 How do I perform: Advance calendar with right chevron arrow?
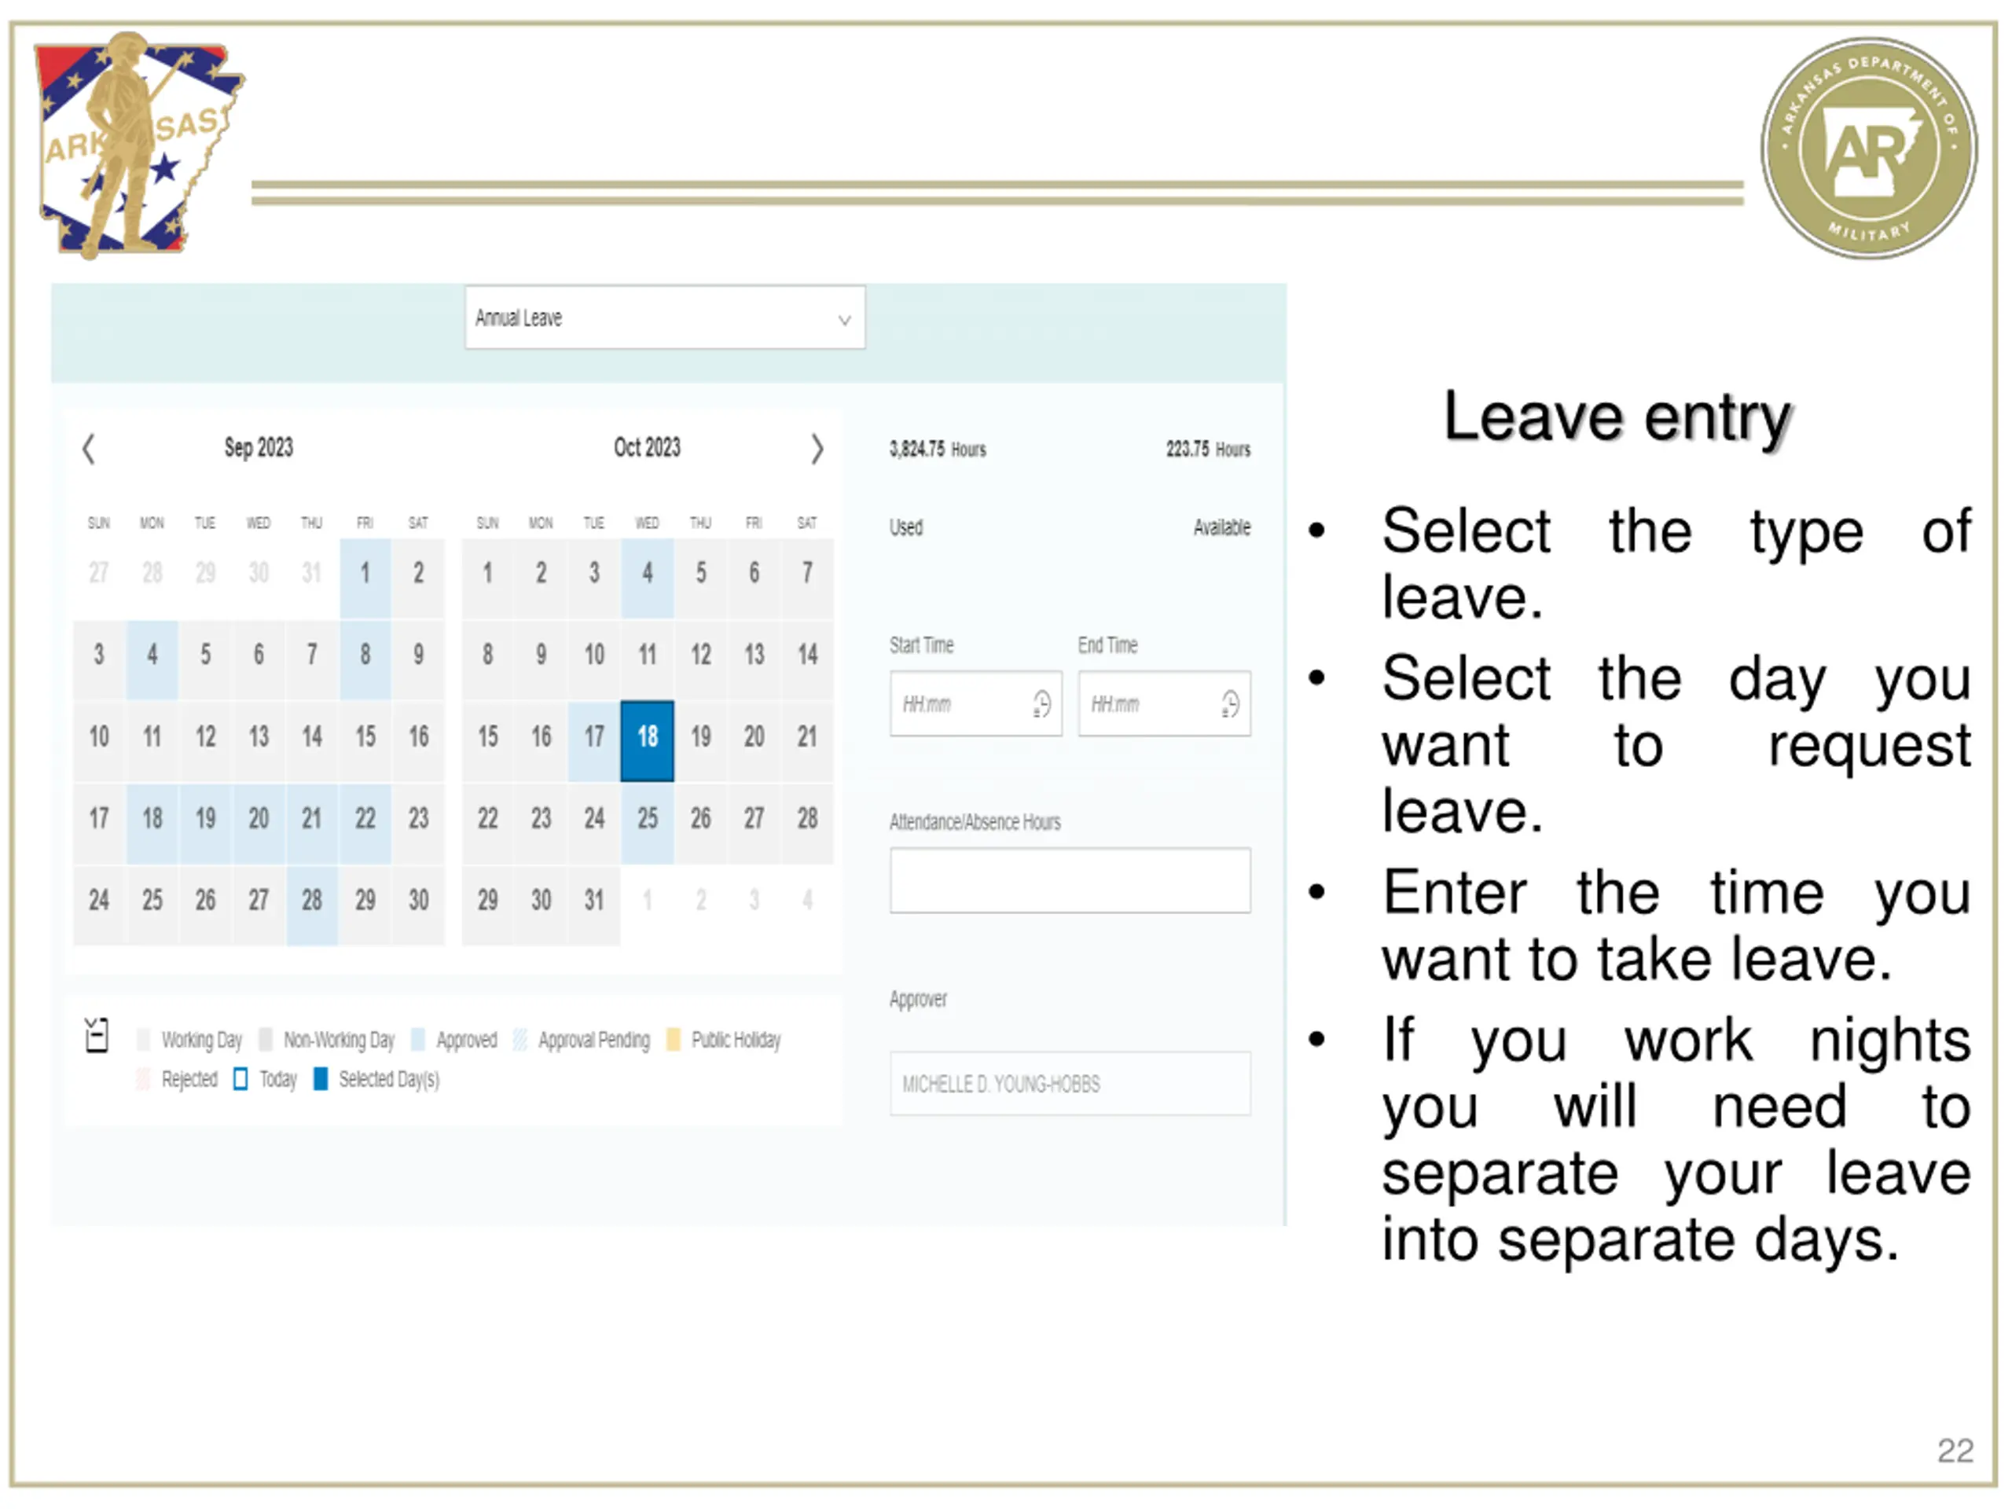pos(817,449)
